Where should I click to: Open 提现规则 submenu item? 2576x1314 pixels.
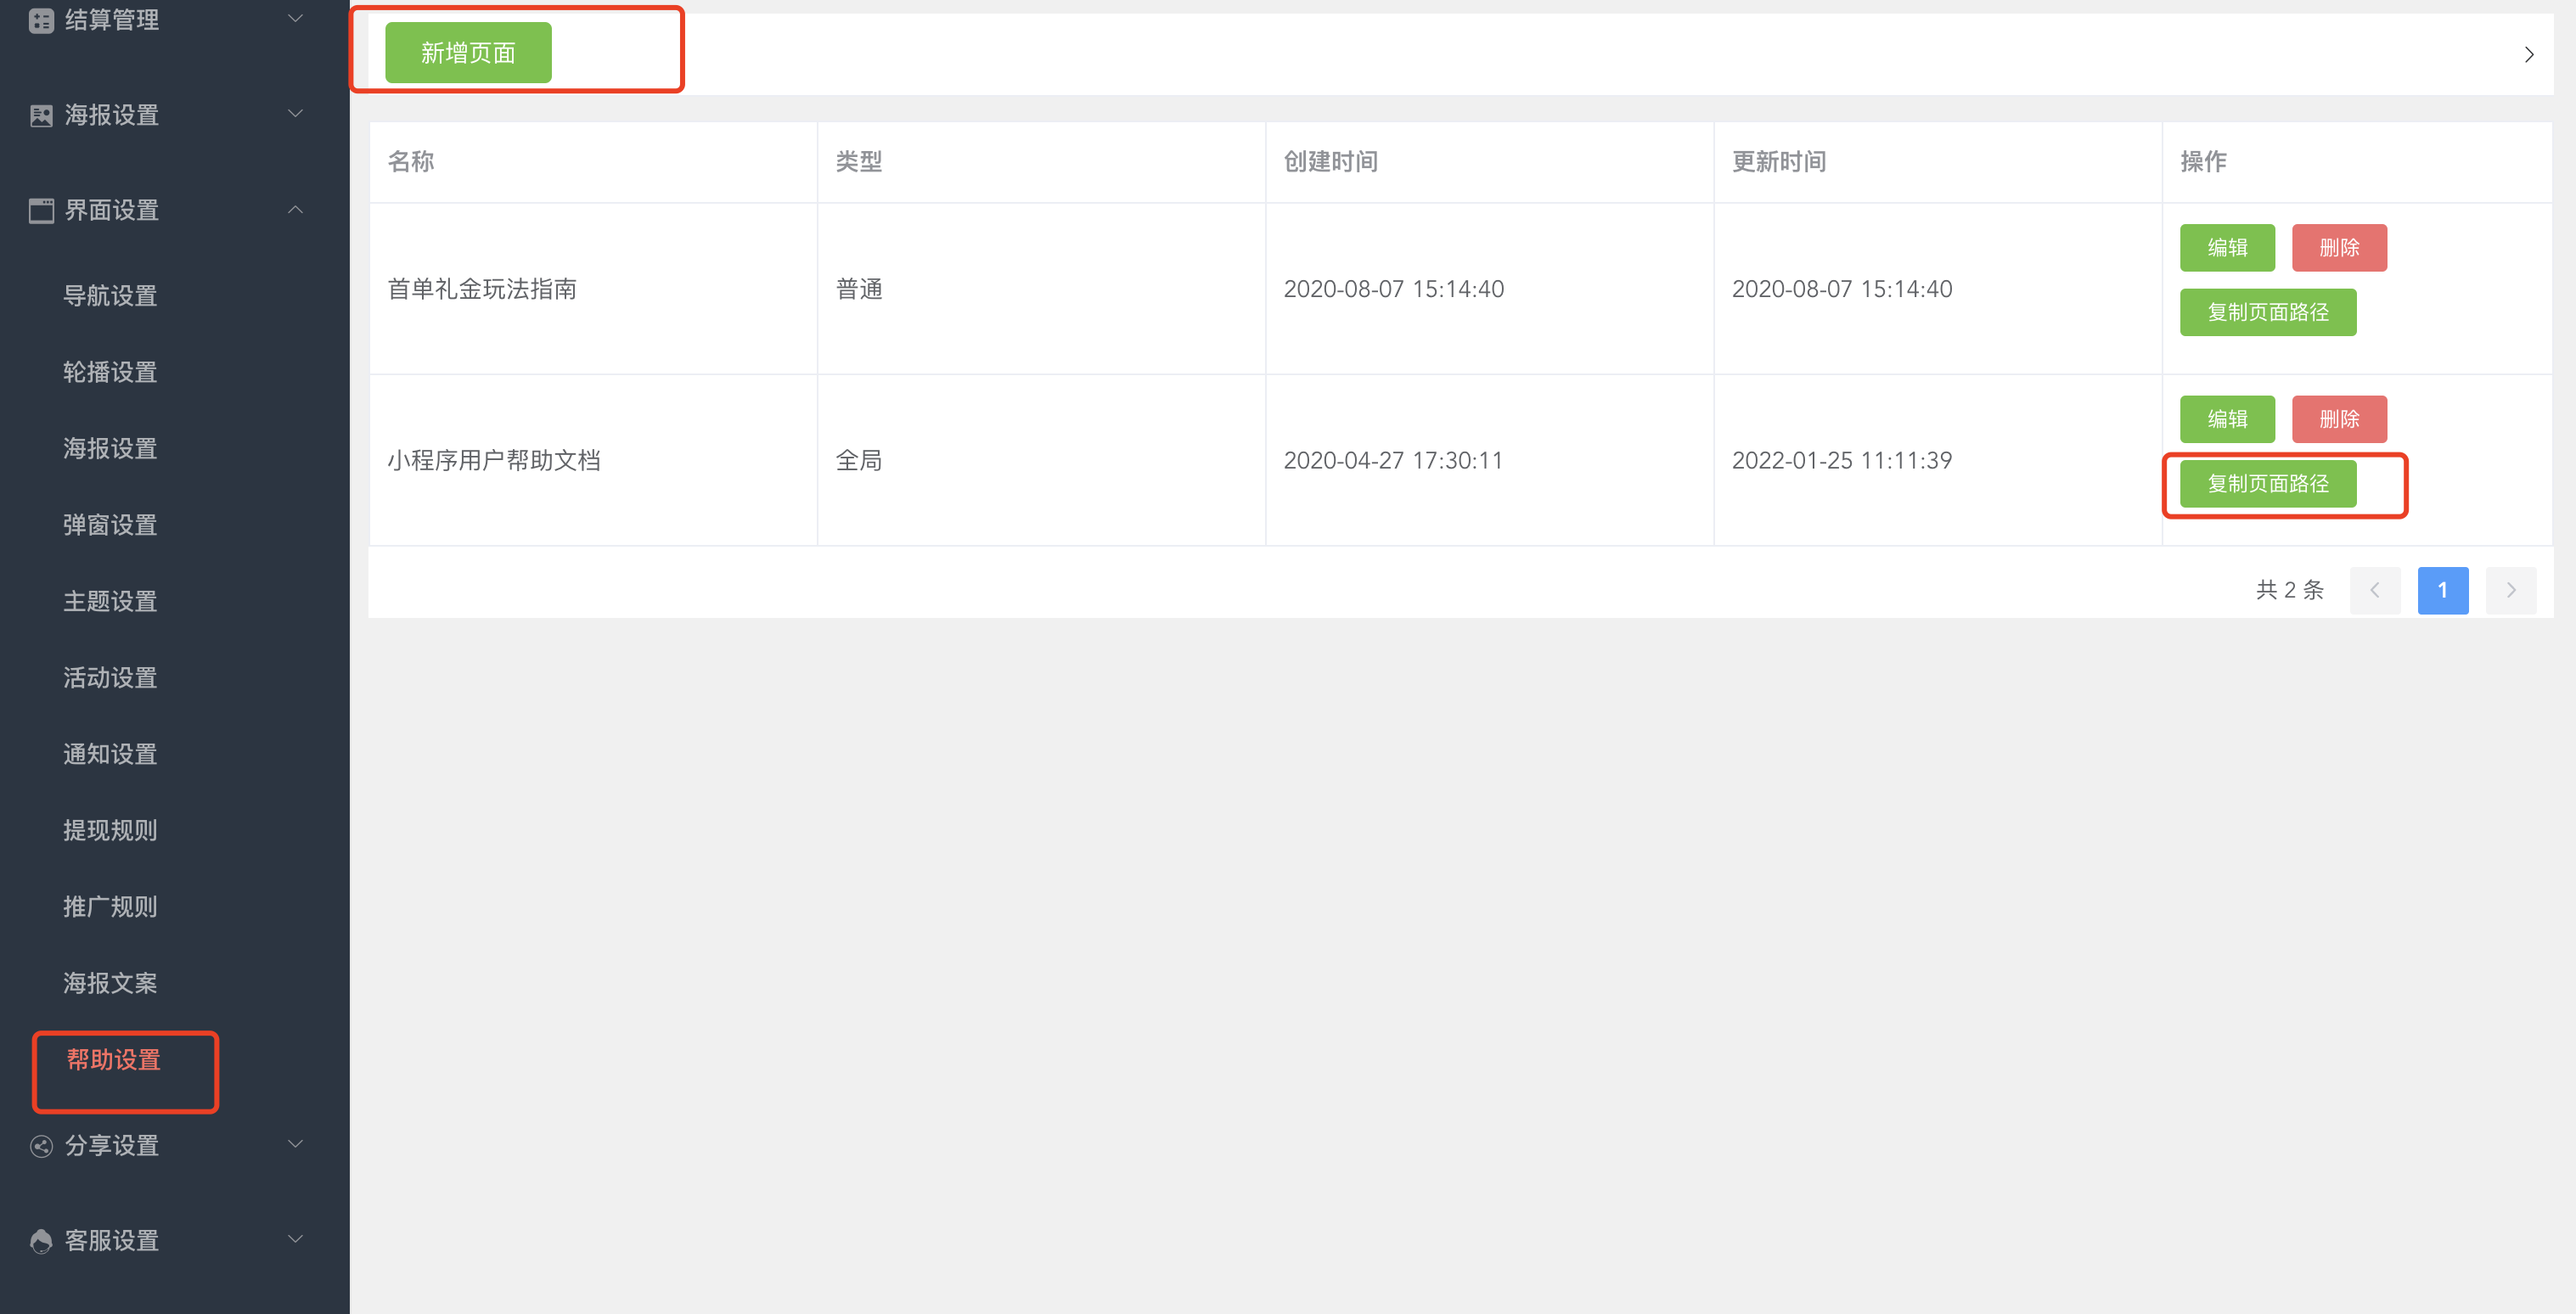pyautogui.click(x=110, y=830)
